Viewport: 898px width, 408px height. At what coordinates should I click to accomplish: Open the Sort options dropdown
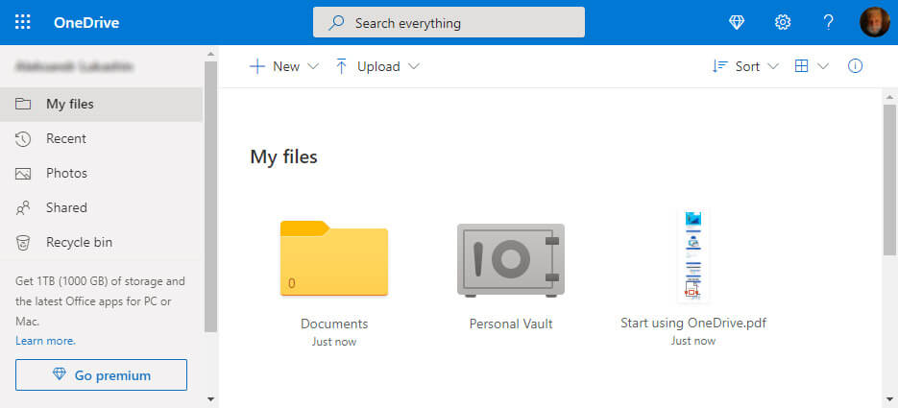[745, 66]
